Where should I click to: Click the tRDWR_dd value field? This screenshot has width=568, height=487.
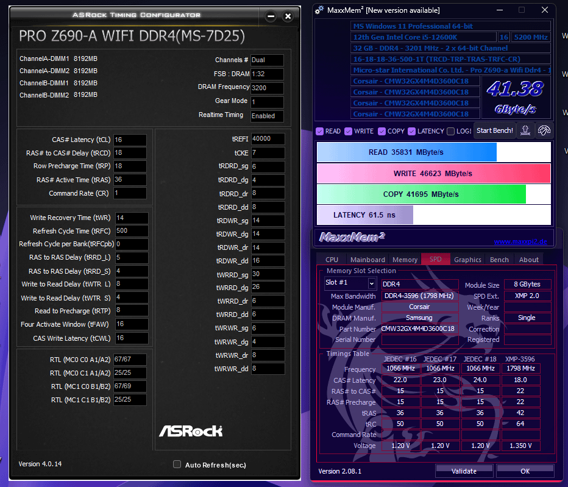tap(268, 261)
